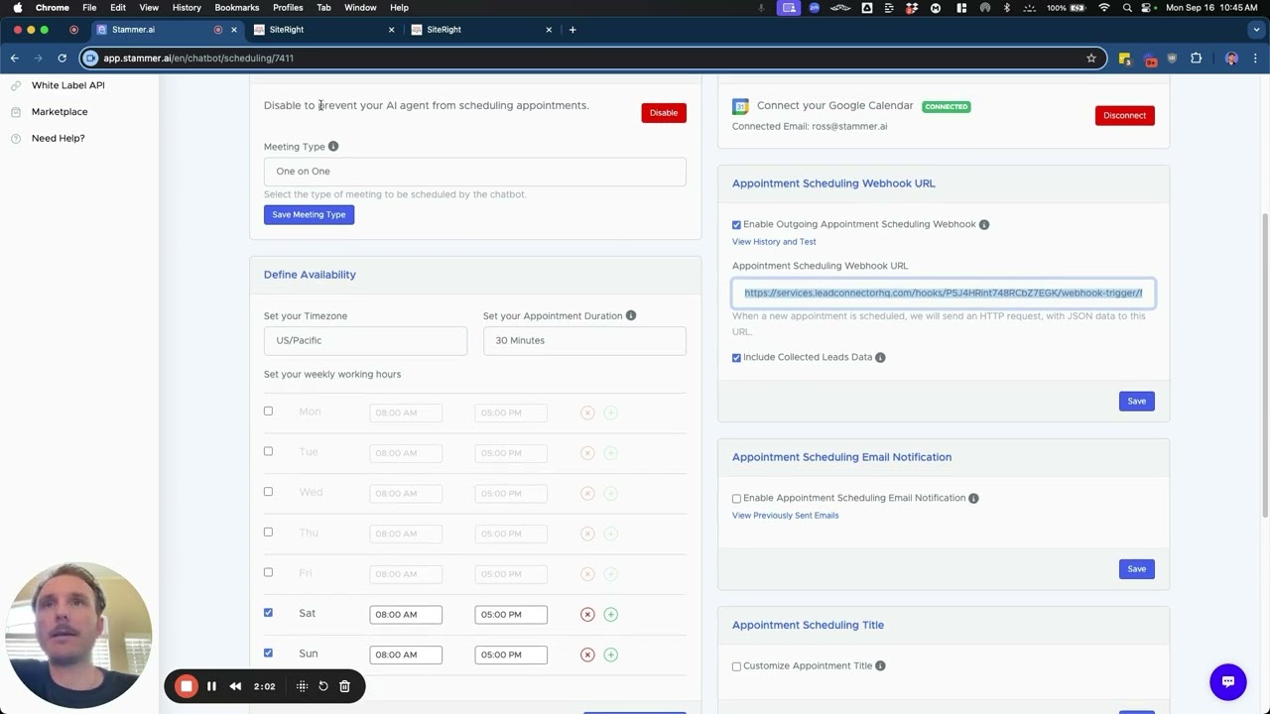Uncheck Sunday working hours

click(x=268, y=653)
